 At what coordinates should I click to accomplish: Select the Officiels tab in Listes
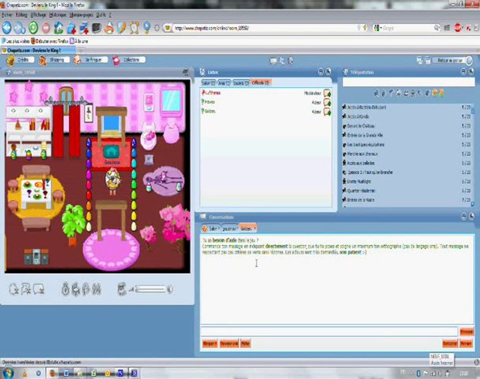click(x=260, y=83)
